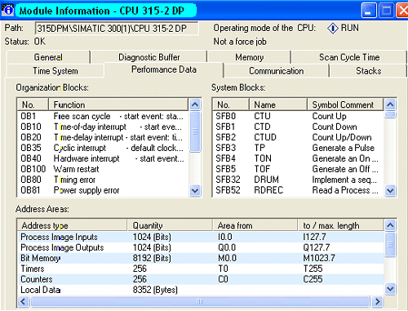The width and height of the screenshot is (408, 311).
Task: Select the Bit Memory row
Action: click(201, 258)
